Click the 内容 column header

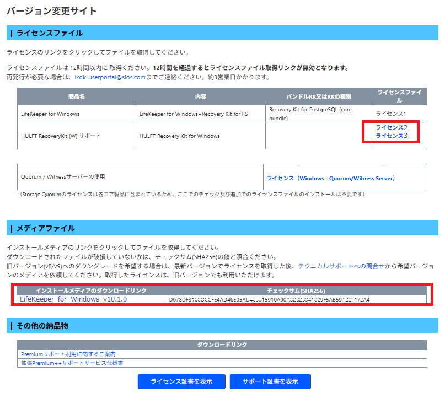coord(201,96)
